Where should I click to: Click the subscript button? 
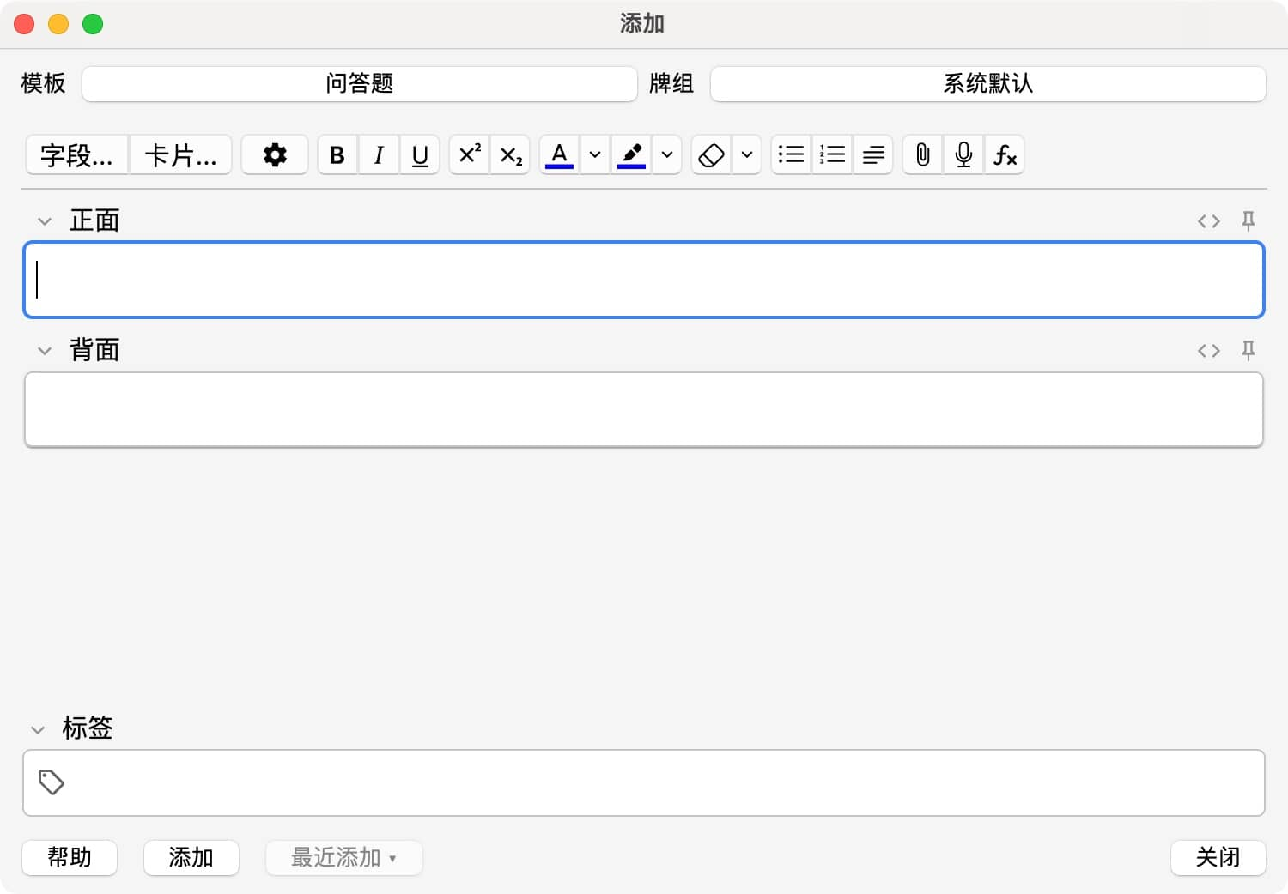pos(511,155)
